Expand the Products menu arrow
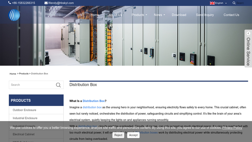Screen dimensions: 252x142 146,15
